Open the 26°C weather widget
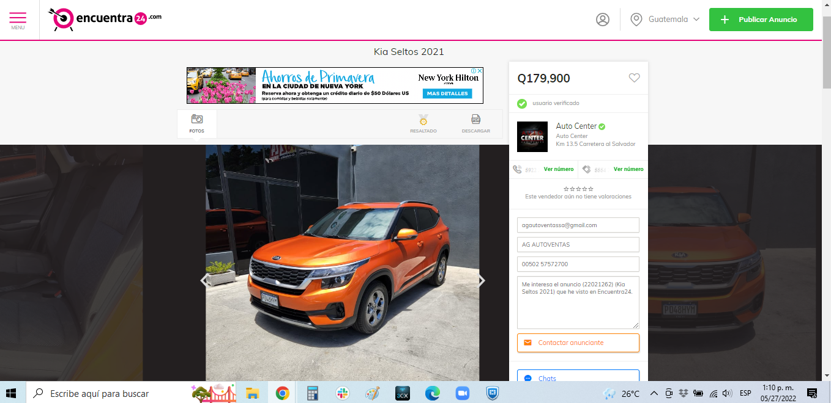The height and width of the screenshot is (403, 831). click(622, 393)
